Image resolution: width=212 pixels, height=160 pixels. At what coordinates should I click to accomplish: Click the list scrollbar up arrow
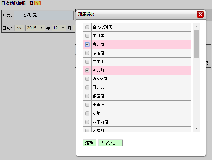pyautogui.click(x=196, y=27)
